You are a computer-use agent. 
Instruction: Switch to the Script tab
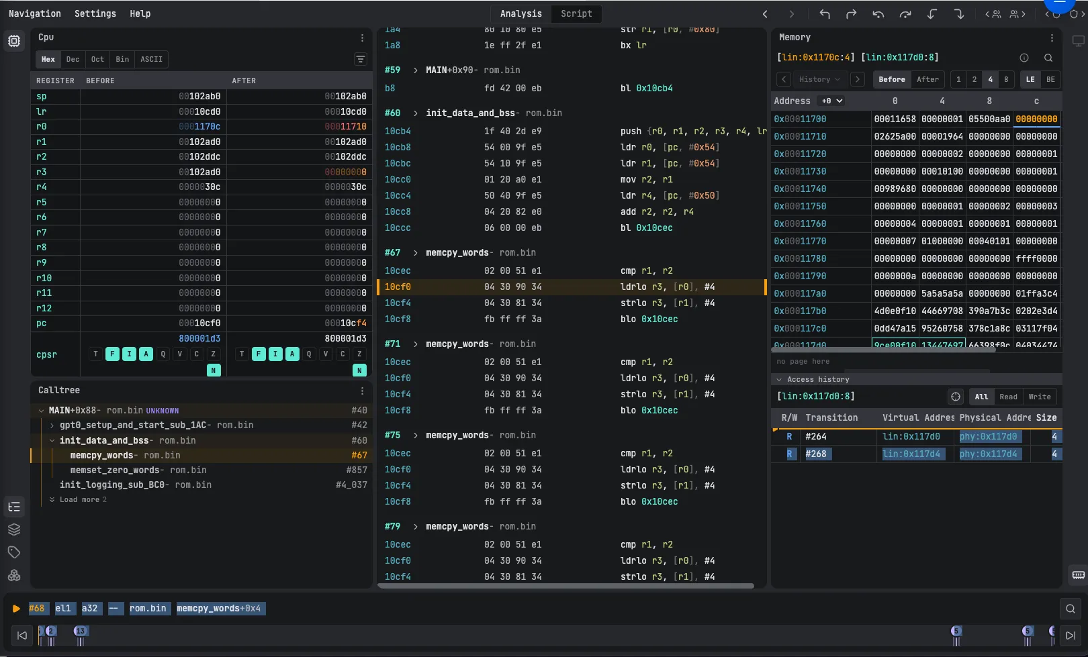(x=576, y=13)
